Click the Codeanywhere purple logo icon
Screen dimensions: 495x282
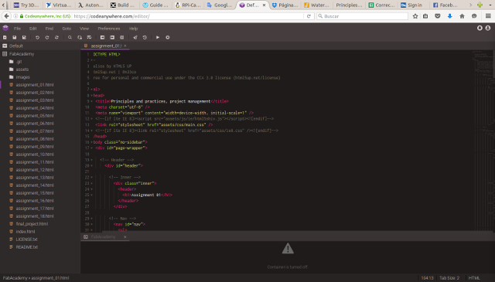(5, 28)
